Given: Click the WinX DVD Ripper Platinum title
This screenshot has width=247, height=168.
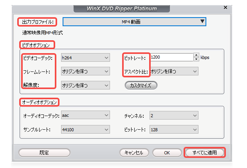Looking at the screenshot, I should 122,9.
